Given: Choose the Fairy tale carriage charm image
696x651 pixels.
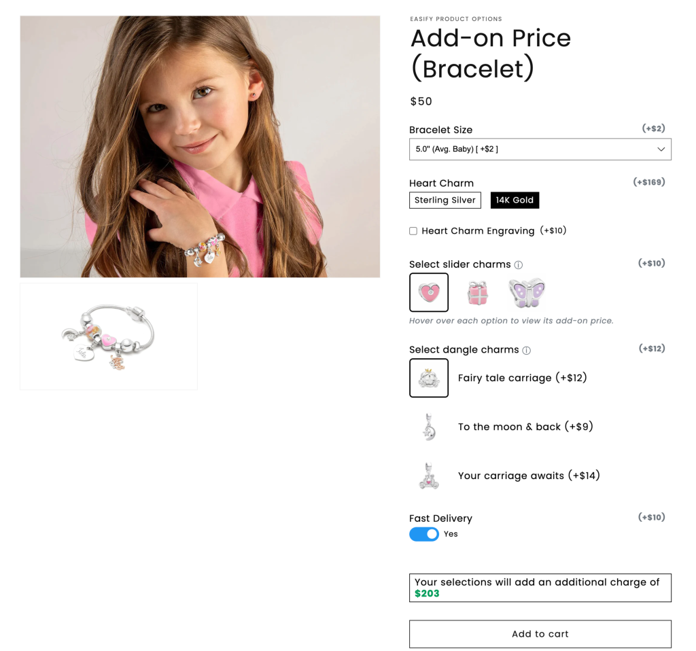Looking at the screenshot, I should (428, 378).
